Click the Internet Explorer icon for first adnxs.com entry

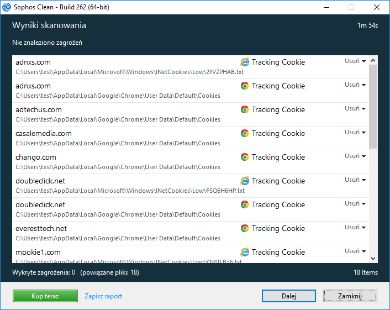pos(245,62)
